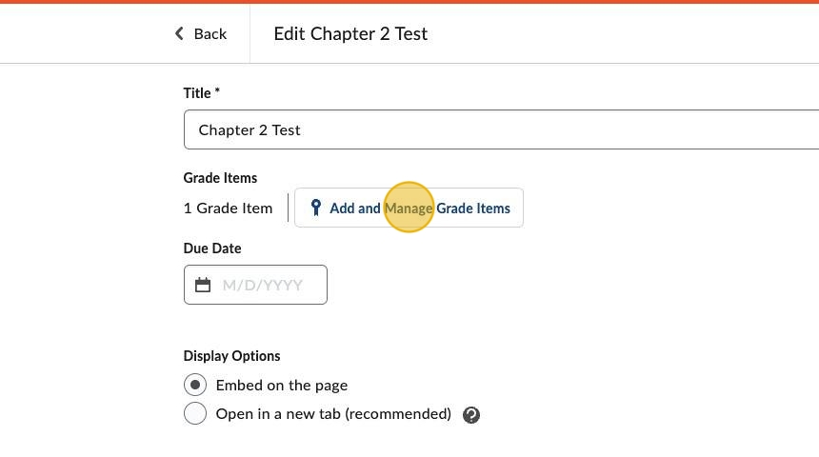Click the 'Title *' field label

(x=202, y=93)
